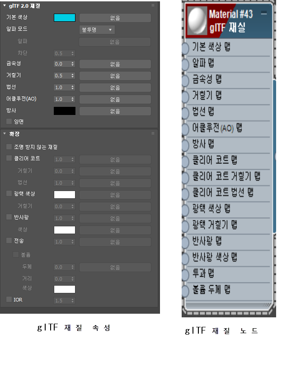Open the 알파 모드 dropdown showing 불투명
The height and width of the screenshot is (378, 296).
97,30
